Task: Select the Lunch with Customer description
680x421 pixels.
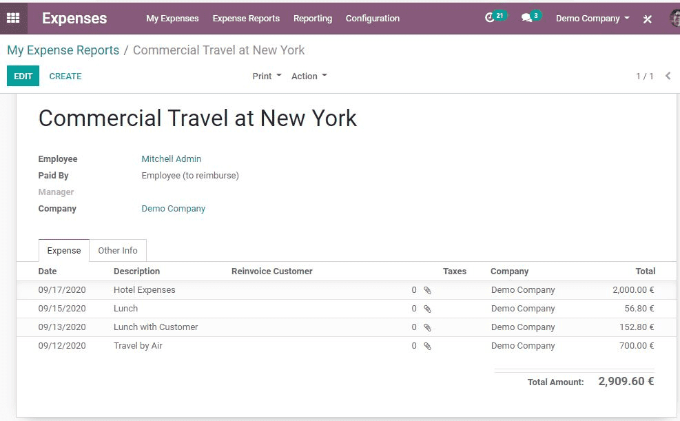Action: (156, 327)
